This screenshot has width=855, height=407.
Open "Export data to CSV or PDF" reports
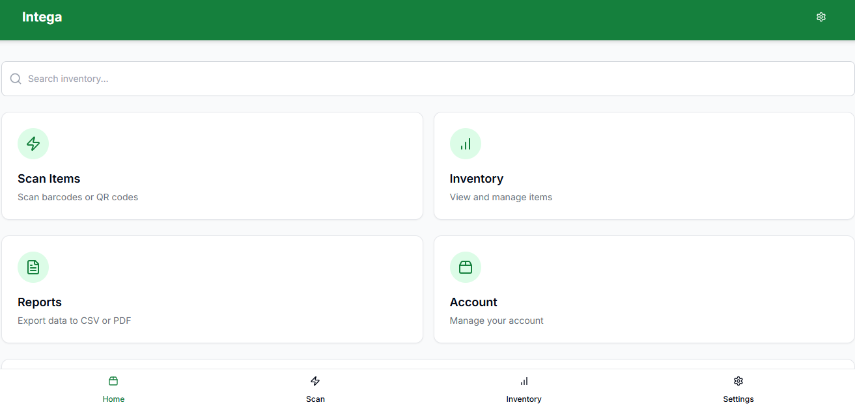pyautogui.click(x=74, y=321)
